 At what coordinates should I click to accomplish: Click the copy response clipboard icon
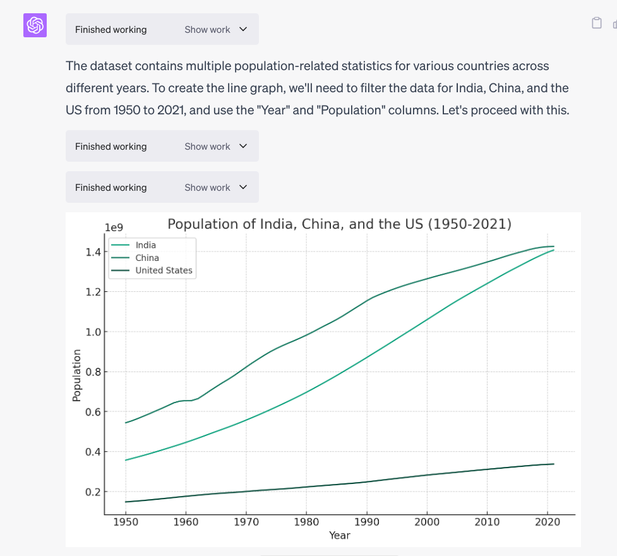pyautogui.click(x=596, y=22)
